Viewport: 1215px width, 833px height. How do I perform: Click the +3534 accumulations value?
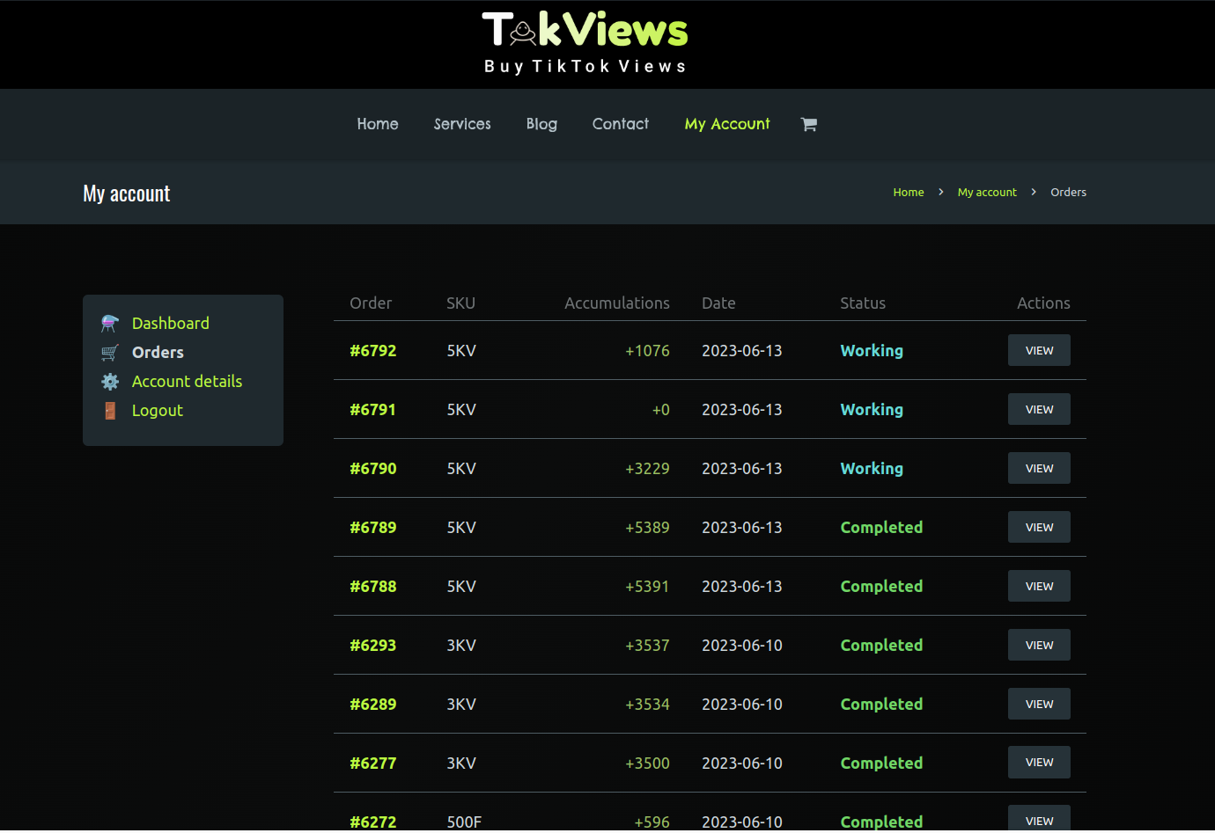(647, 705)
